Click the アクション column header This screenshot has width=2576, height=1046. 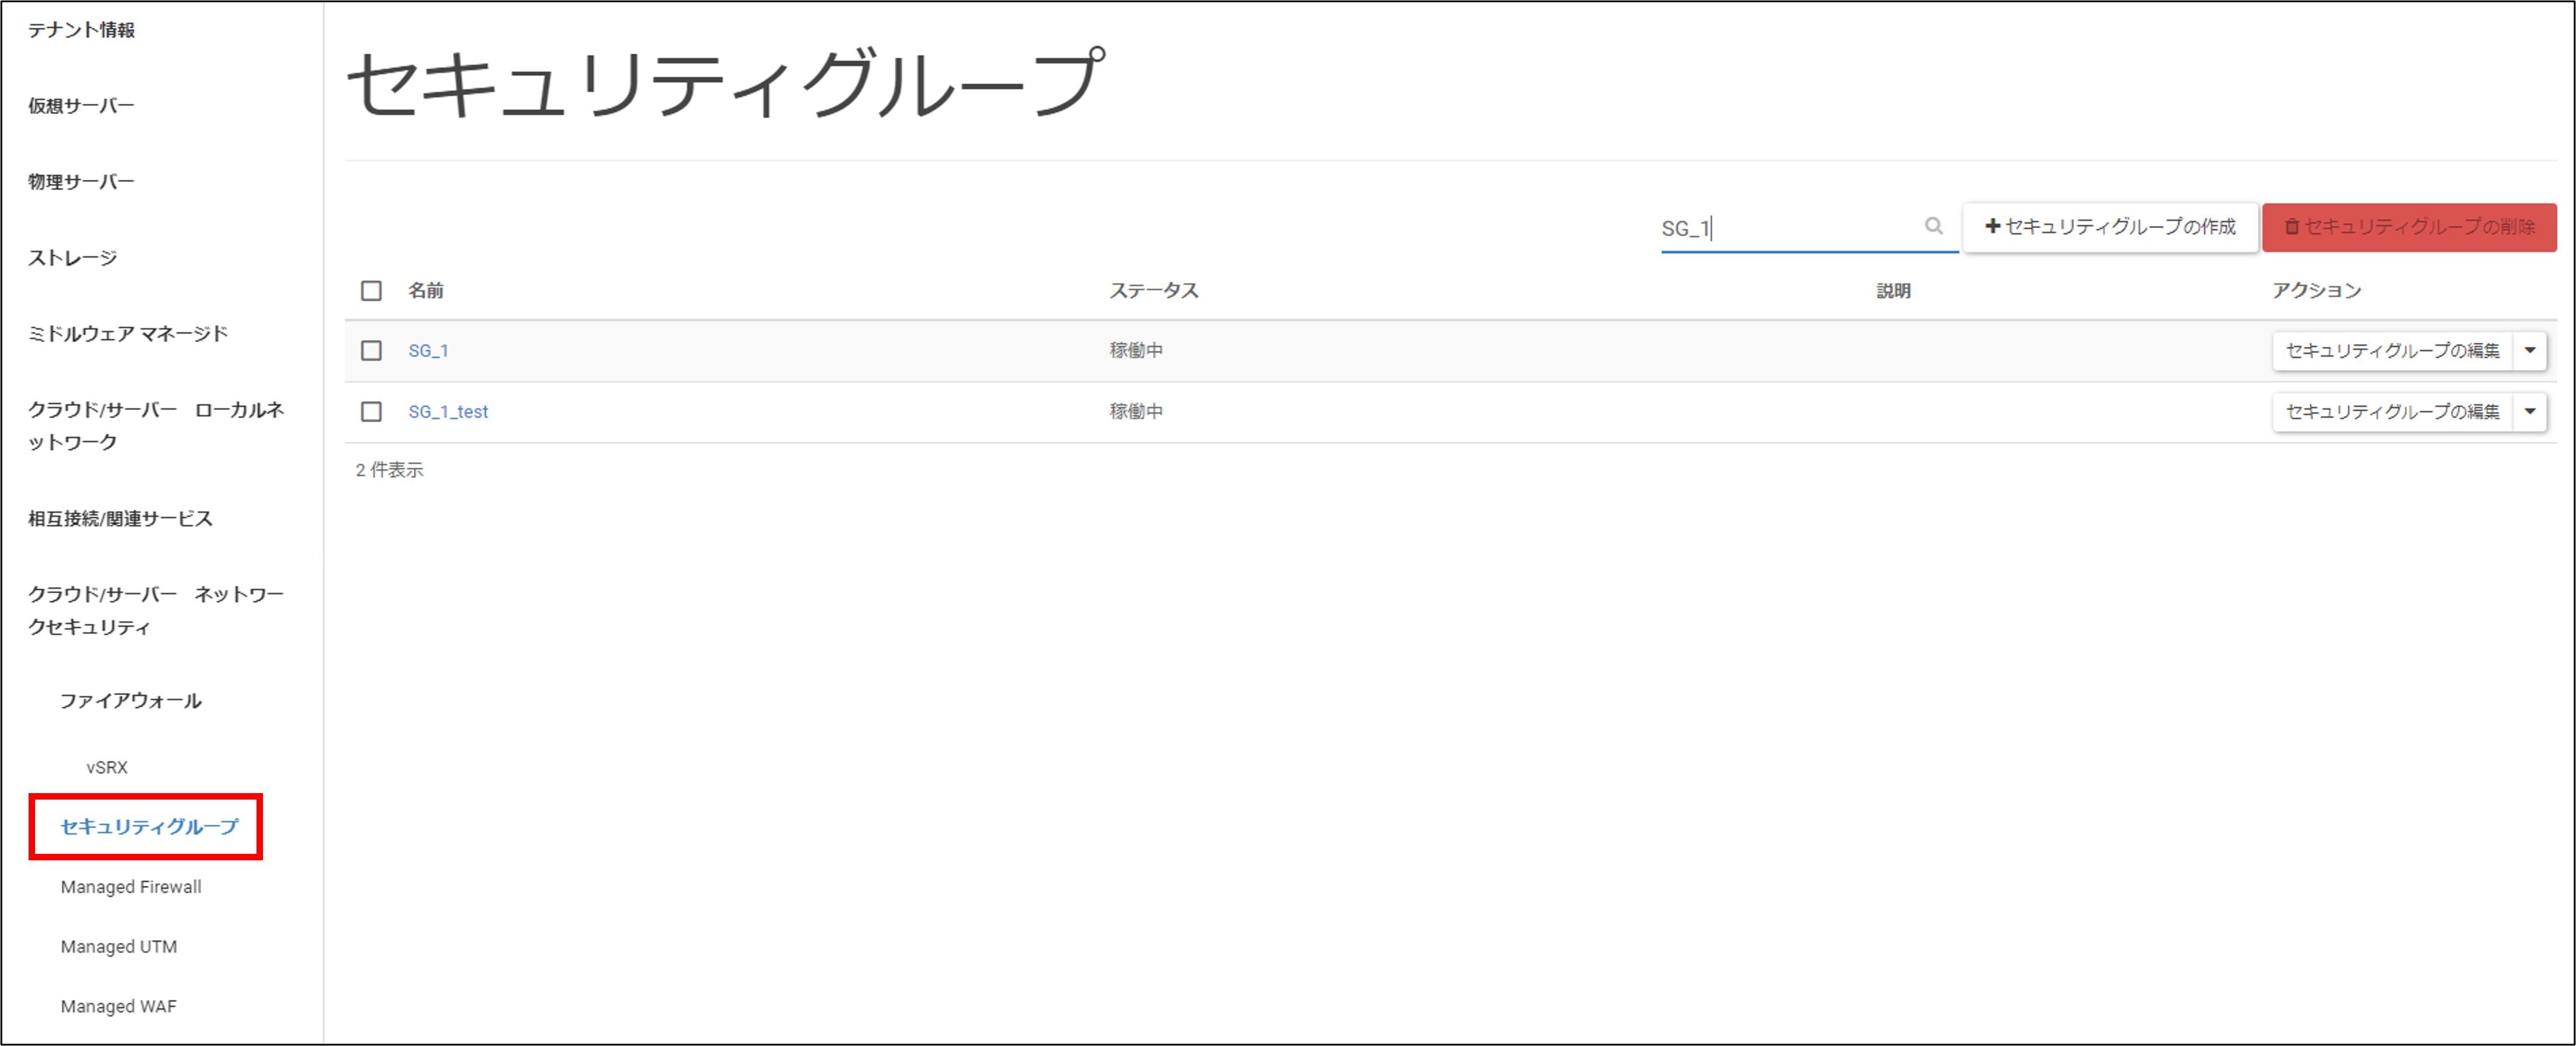2316,291
